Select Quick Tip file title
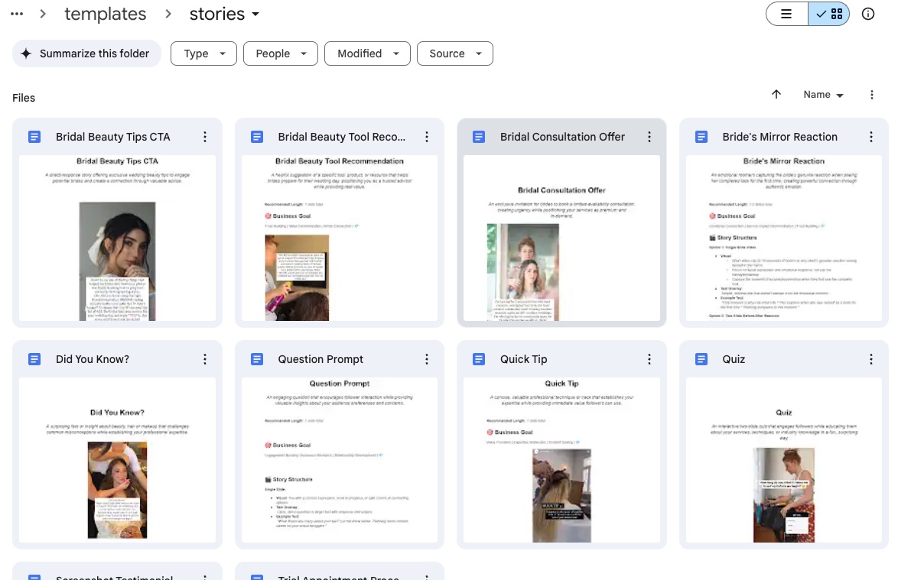 point(523,358)
